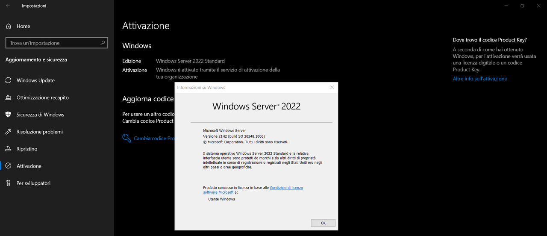
Task: Click the search magnifier icon
Action: [x=103, y=43]
